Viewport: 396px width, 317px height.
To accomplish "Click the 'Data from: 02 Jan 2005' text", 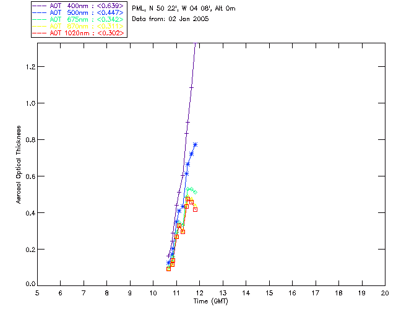I will coord(170,19).
